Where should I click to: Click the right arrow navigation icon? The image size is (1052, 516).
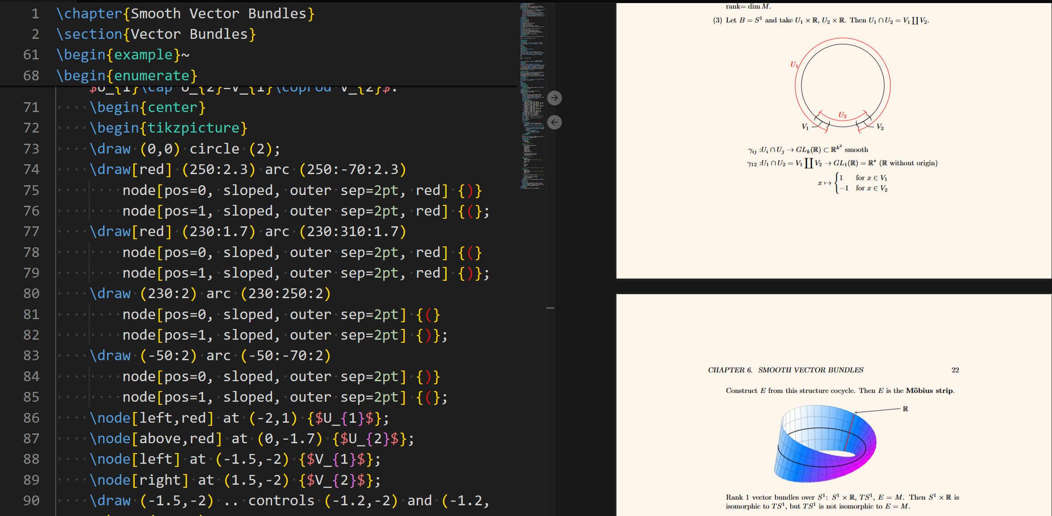click(554, 98)
